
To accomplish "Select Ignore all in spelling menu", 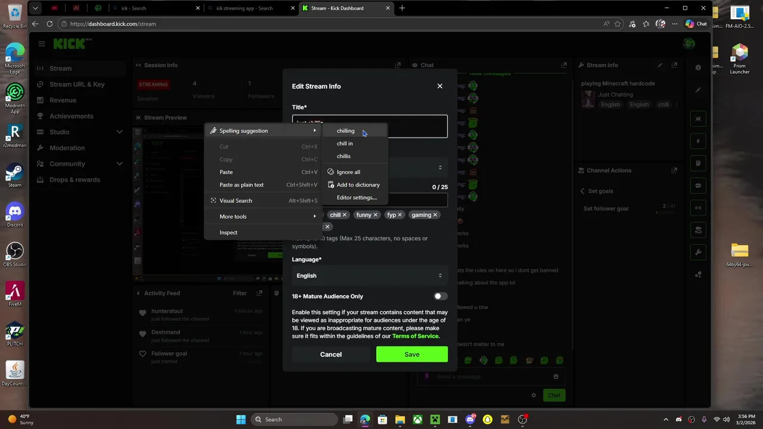I will click(x=354, y=172).
